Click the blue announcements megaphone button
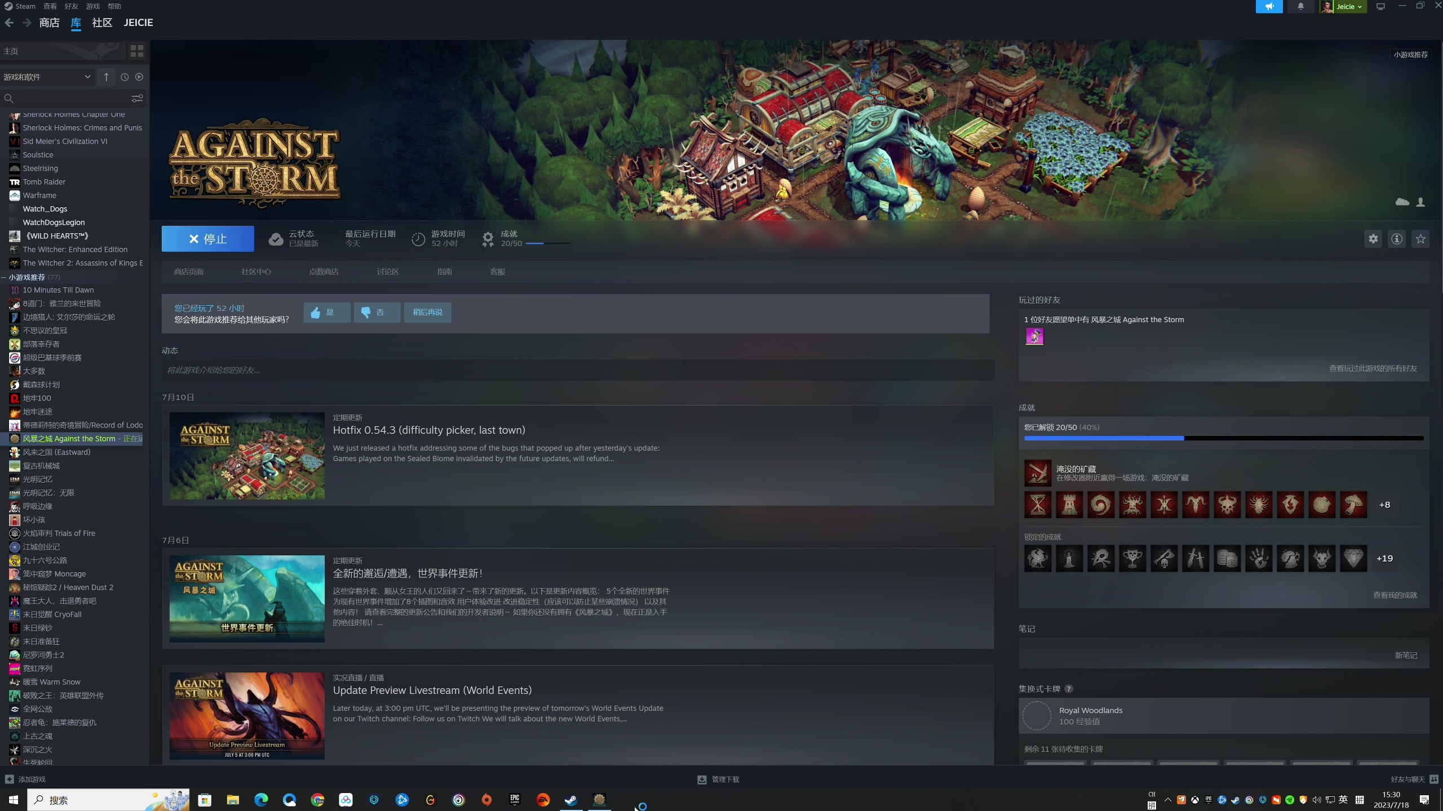Viewport: 1443px width, 811px height. (1269, 7)
